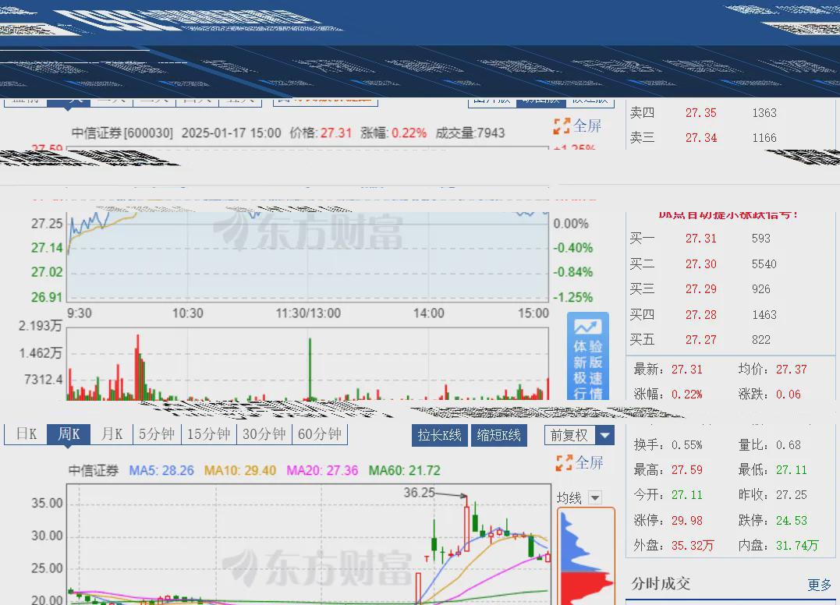Open the 前复权 dropdown arrow
The width and height of the screenshot is (840, 605).
(605, 435)
